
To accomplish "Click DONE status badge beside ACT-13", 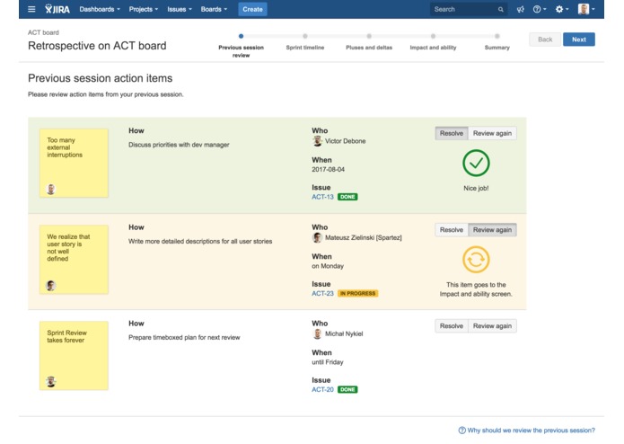I will (347, 197).
